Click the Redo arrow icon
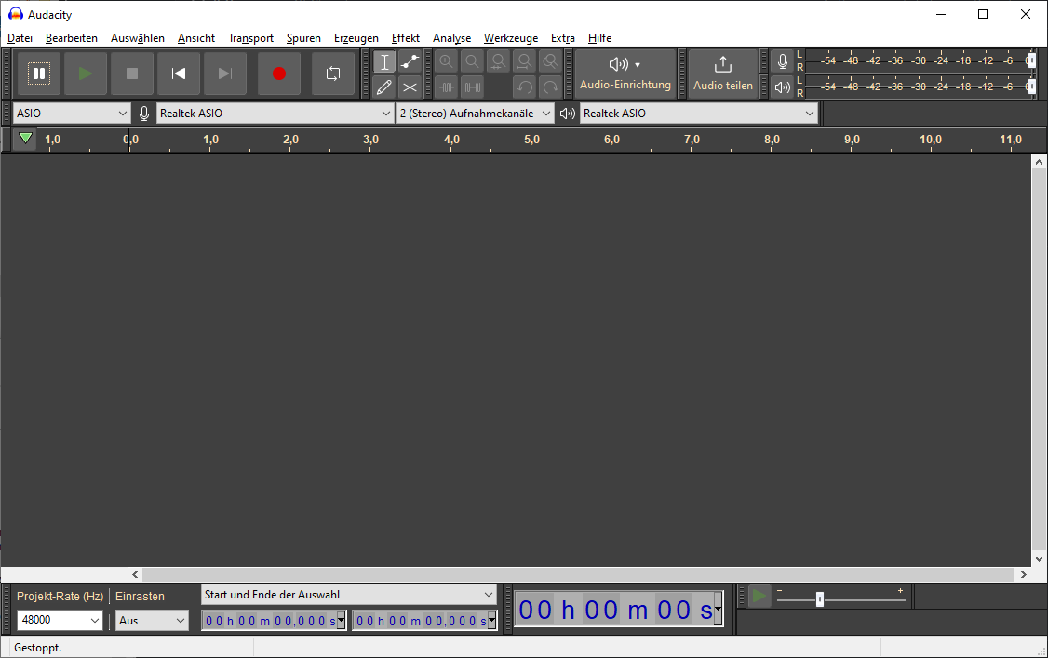This screenshot has width=1048, height=658. (550, 87)
